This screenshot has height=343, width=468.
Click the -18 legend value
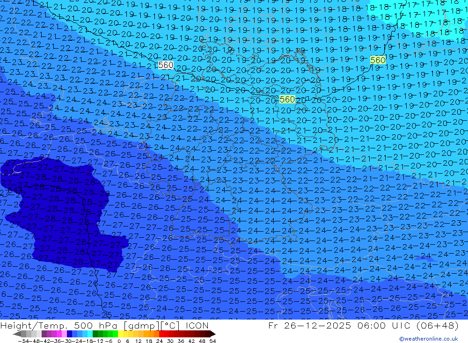88,341
